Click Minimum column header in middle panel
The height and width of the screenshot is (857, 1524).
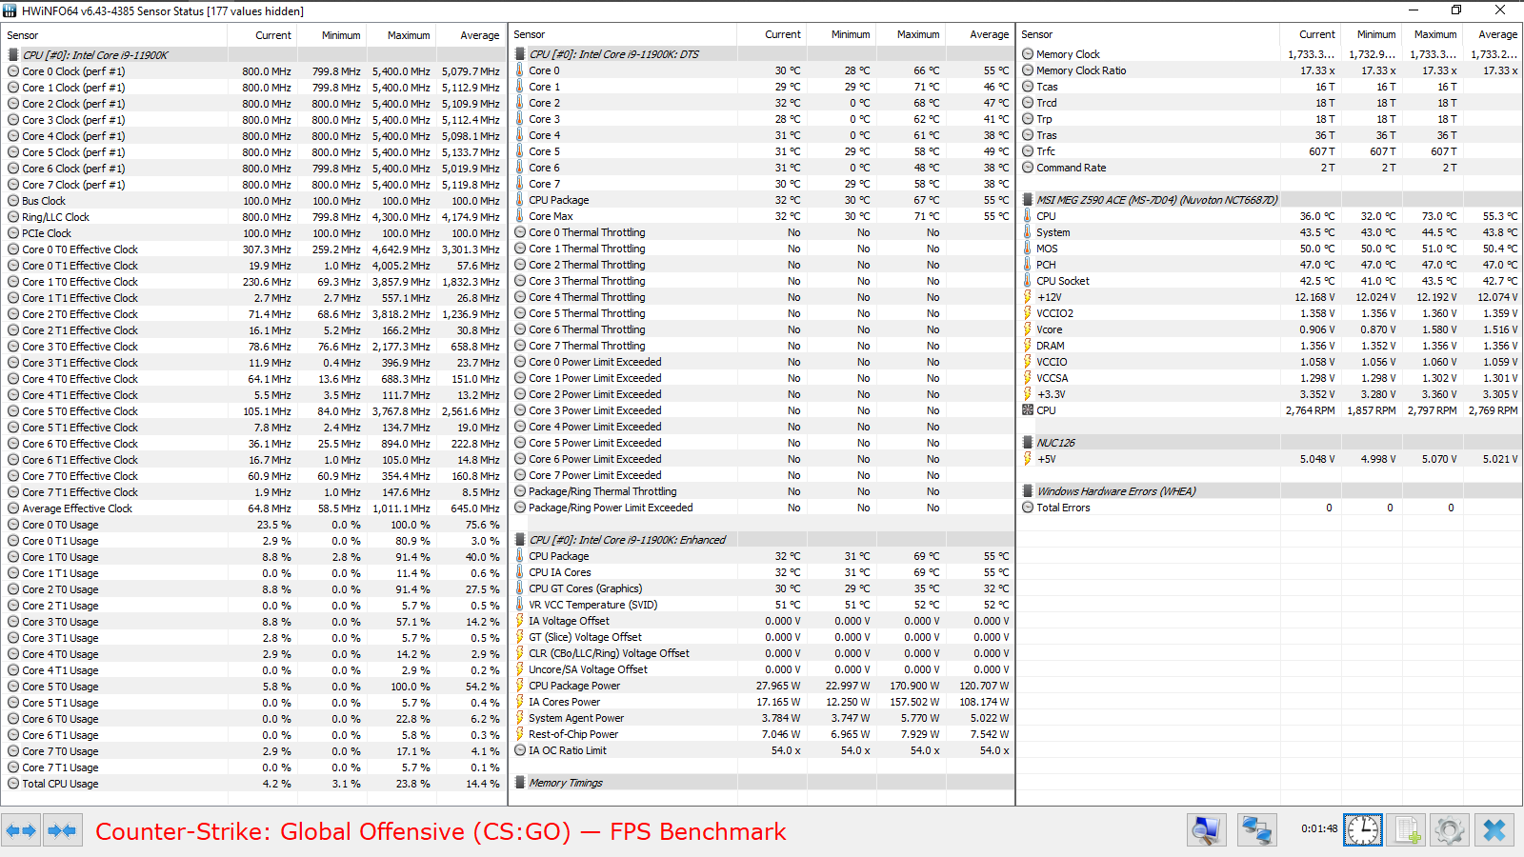840,34
